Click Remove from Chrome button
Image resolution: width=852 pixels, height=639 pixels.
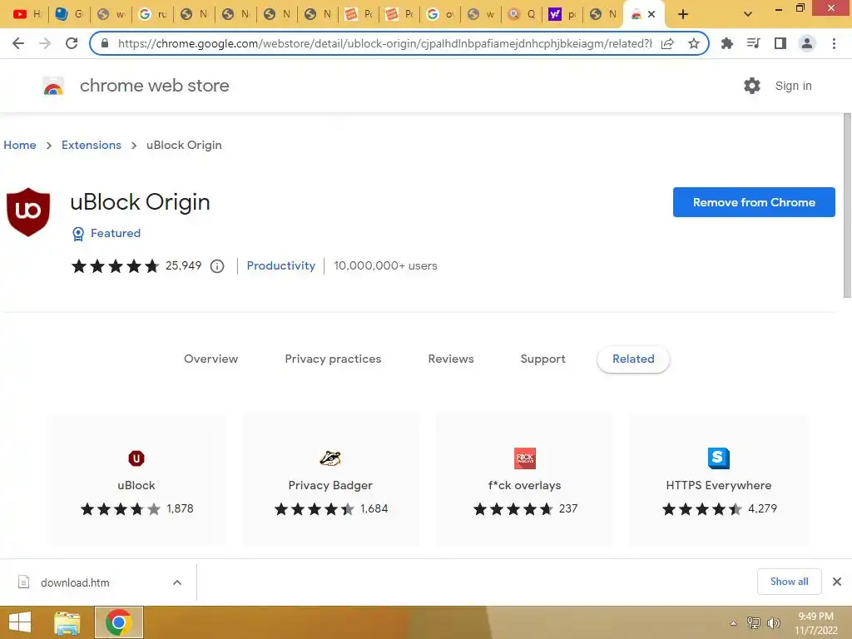click(754, 202)
